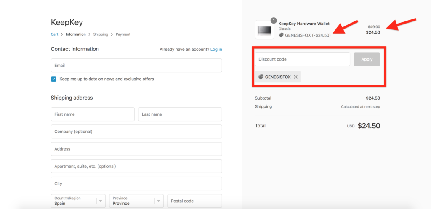Click the chevron before Payment breadcrumb

tap(112, 34)
